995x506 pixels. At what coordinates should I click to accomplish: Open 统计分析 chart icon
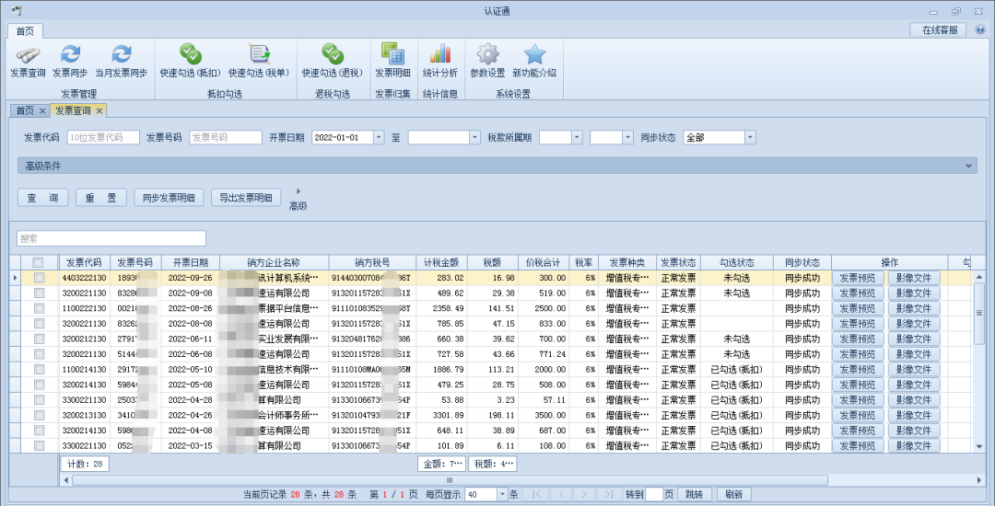[x=440, y=62]
